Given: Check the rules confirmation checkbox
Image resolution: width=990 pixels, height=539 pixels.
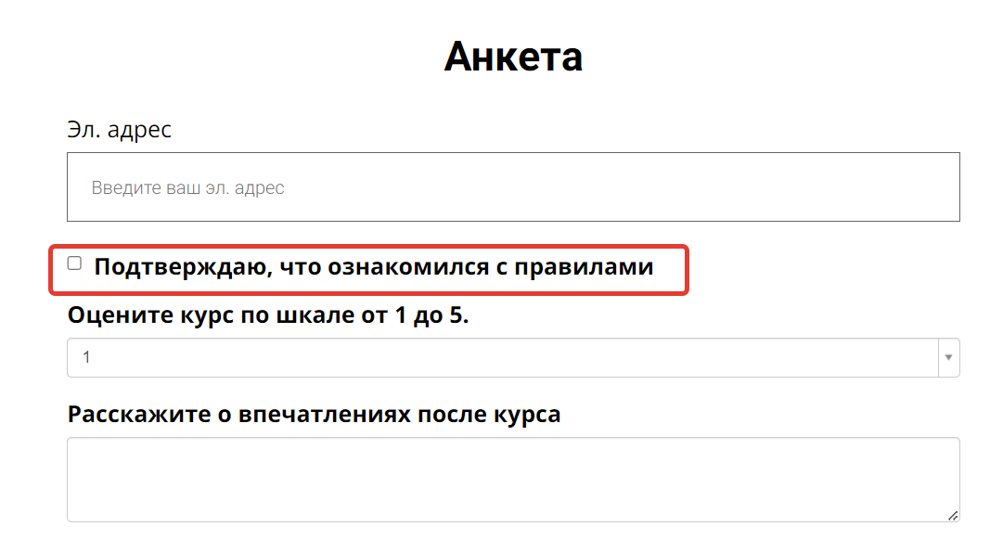Looking at the screenshot, I should tap(74, 263).
